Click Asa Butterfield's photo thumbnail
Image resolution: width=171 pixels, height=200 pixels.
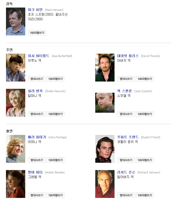click(16, 67)
